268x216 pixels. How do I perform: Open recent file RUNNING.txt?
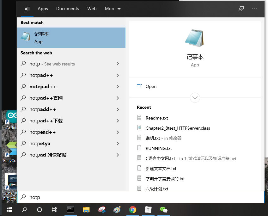[159, 148]
